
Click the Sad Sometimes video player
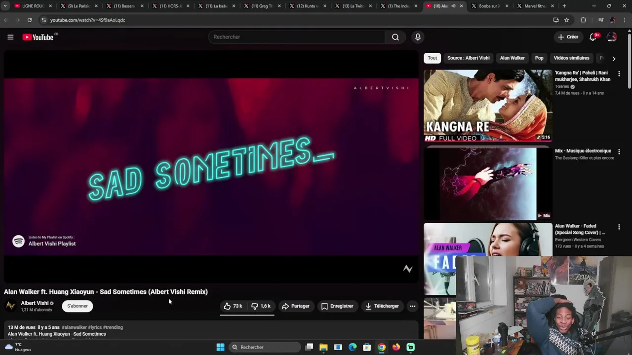coord(211,167)
